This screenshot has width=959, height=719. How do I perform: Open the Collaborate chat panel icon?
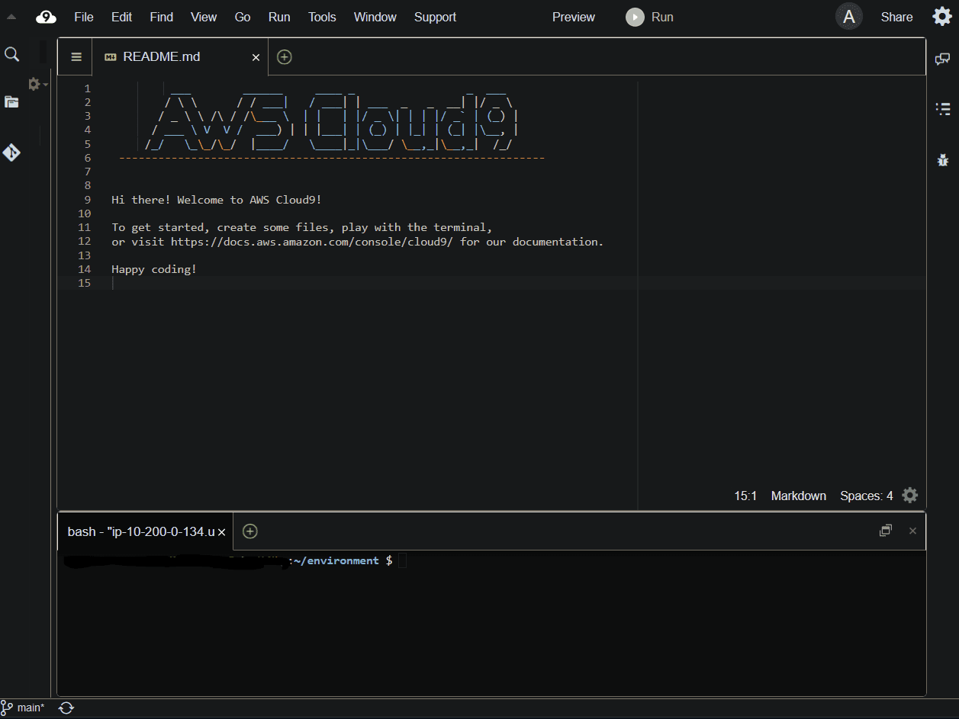point(943,59)
